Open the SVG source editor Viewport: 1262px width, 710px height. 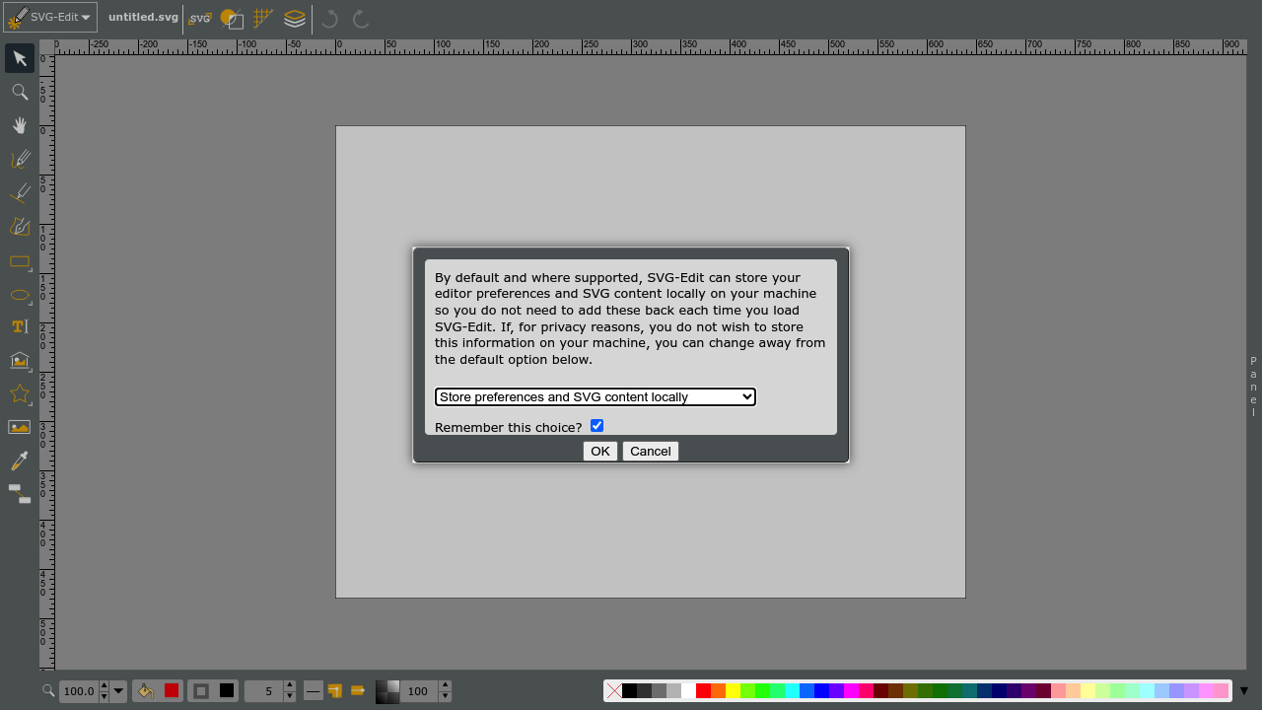[200, 18]
